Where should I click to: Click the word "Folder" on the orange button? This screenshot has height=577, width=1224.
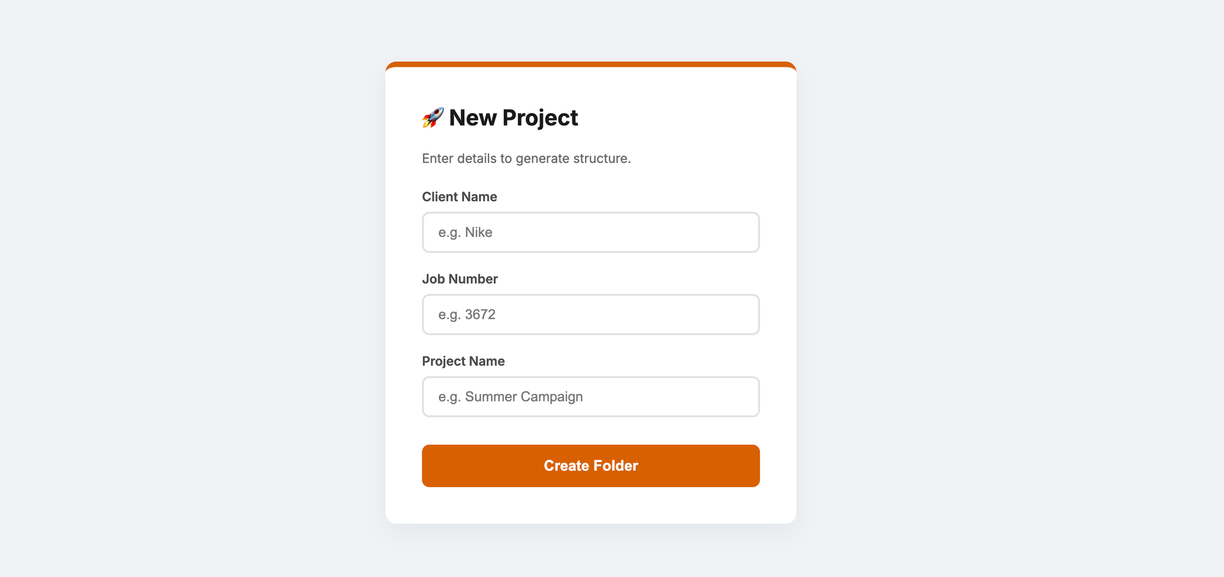coord(616,466)
